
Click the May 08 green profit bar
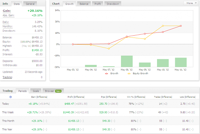coord(127,61)
